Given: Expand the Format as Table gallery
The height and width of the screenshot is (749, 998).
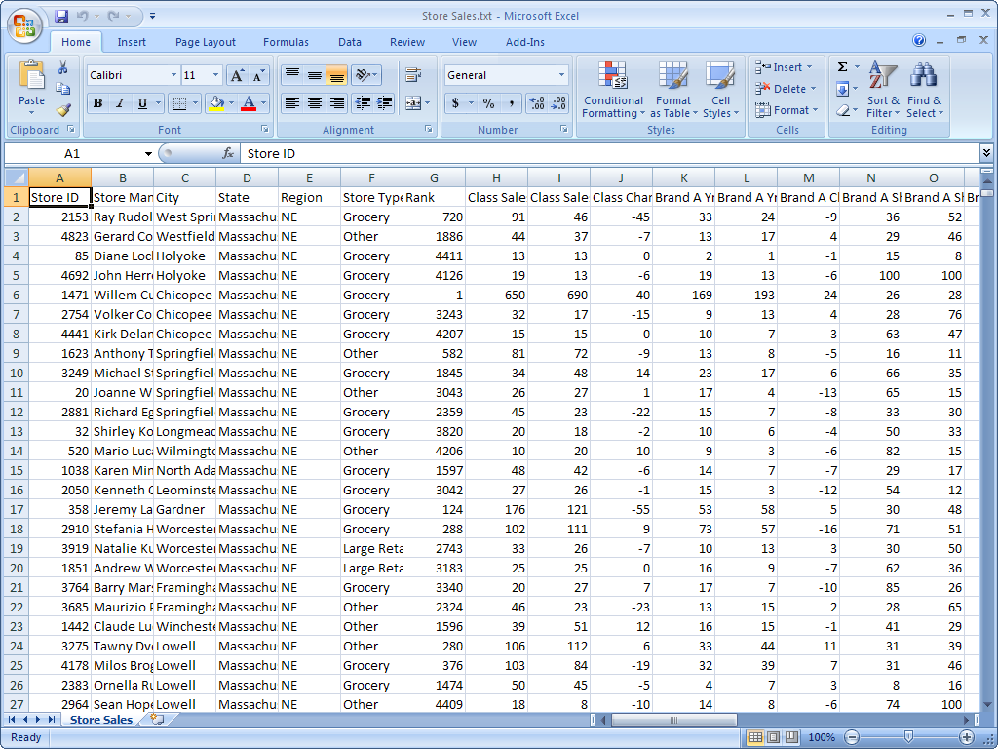Looking at the screenshot, I should [x=673, y=91].
